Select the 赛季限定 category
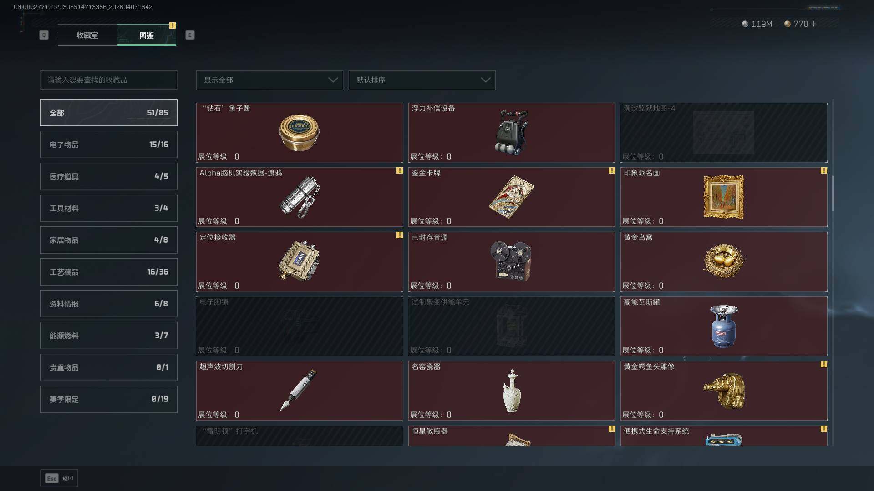874x491 pixels. (x=109, y=399)
